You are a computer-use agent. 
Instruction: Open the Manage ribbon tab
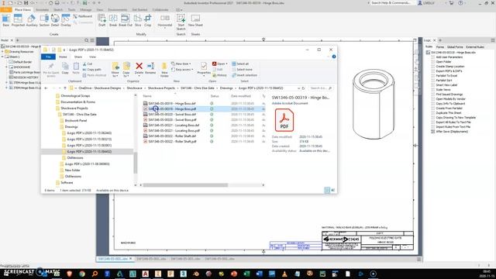pyautogui.click(x=85, y=10)
